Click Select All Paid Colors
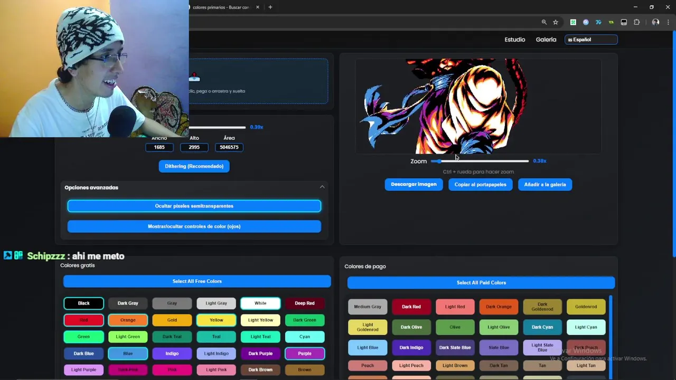Viewport: 676px width, 380px height. click(481, 282)
